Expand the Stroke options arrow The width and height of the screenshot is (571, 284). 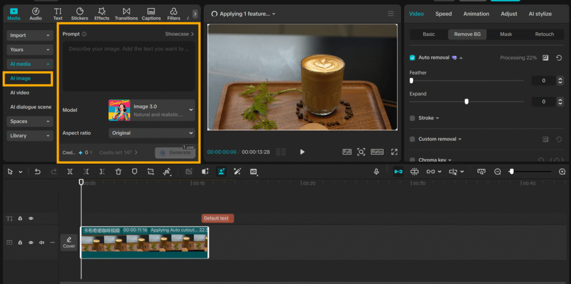[437, 118]
